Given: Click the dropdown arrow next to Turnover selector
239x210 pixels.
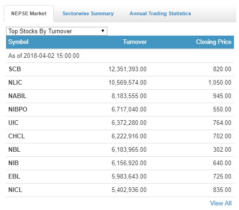Looking at the screenshot, I should (x=103, y=31).
